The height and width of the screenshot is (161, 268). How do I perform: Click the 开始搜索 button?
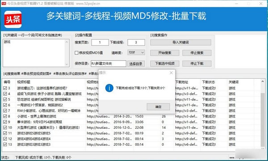click(164, 53)
